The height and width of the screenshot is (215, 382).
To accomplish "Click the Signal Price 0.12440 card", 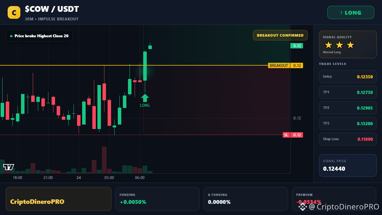I will [348, 165].
